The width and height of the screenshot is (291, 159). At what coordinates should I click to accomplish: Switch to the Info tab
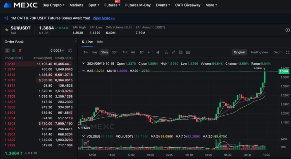point(100,42)
